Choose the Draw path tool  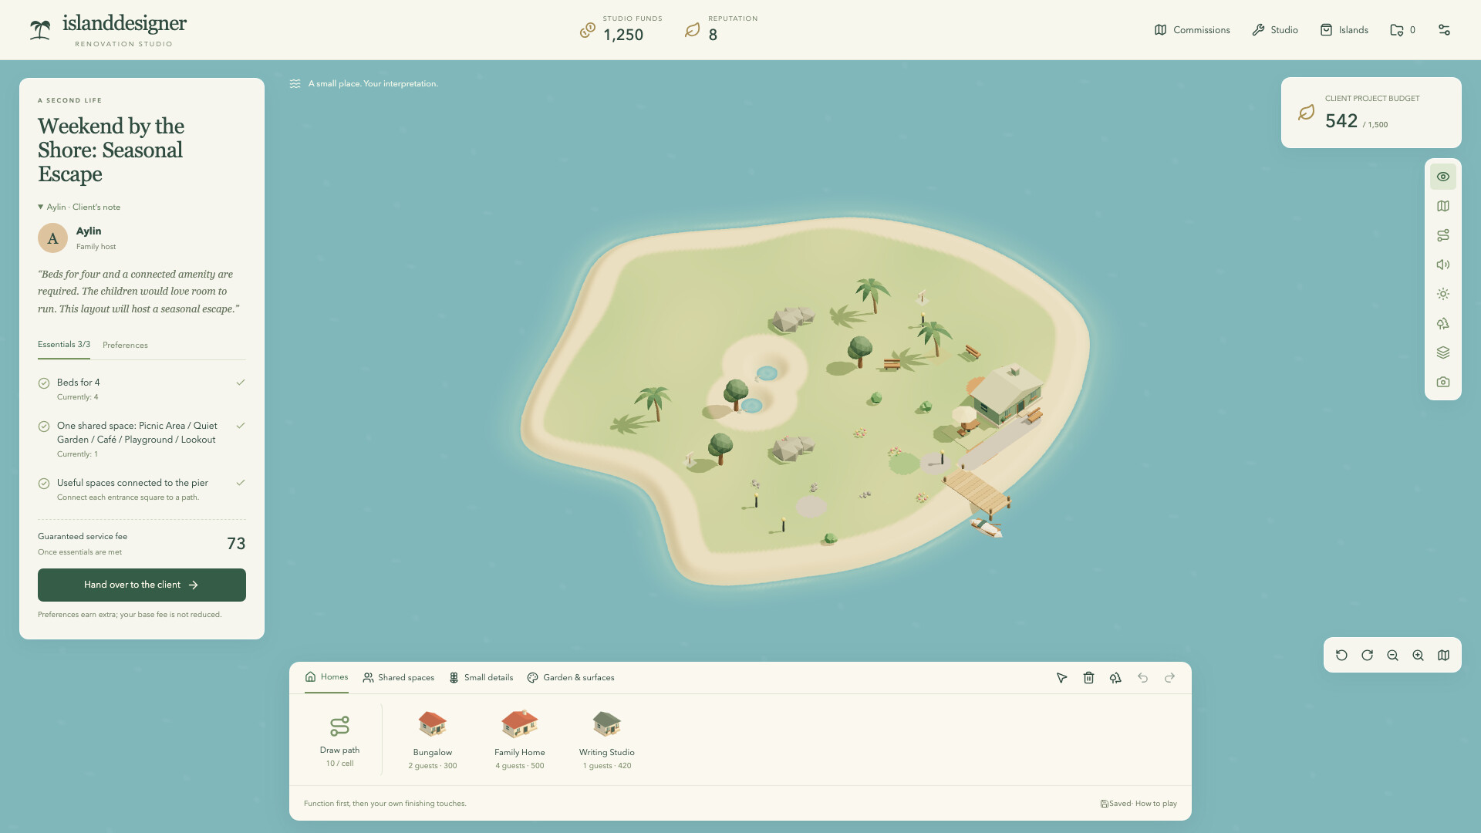click(339, 740)
